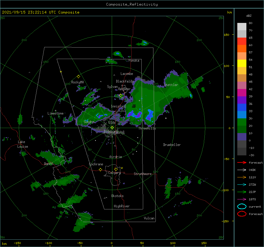264x247 pixels.
Task: Select the Vulcan label
Action: [149, 218]
